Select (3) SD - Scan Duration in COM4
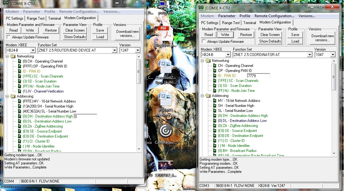Viewport: 344px width, 191px height. (x=40, y=81)
